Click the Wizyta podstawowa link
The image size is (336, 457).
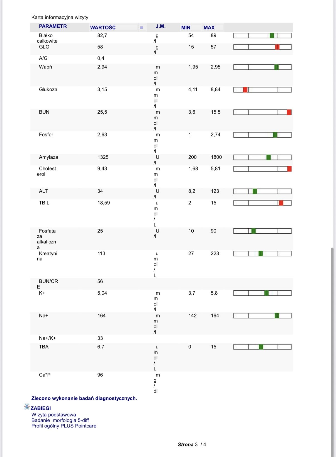pyautogui.click(x=54, y=415)
